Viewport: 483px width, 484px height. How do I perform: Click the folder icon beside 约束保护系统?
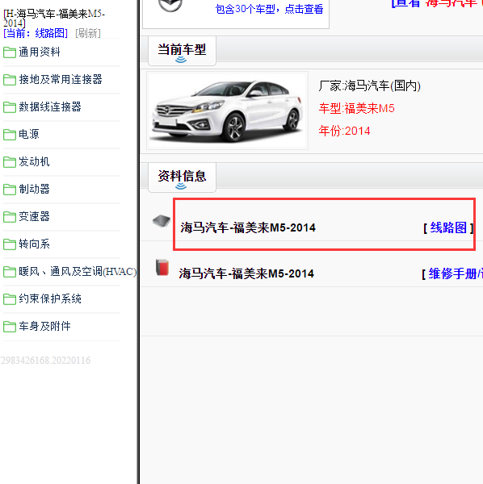click(9, 298)
